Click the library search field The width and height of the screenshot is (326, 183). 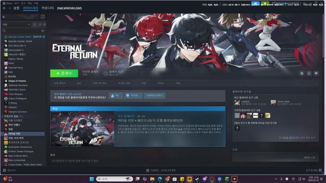coord(21,31)
